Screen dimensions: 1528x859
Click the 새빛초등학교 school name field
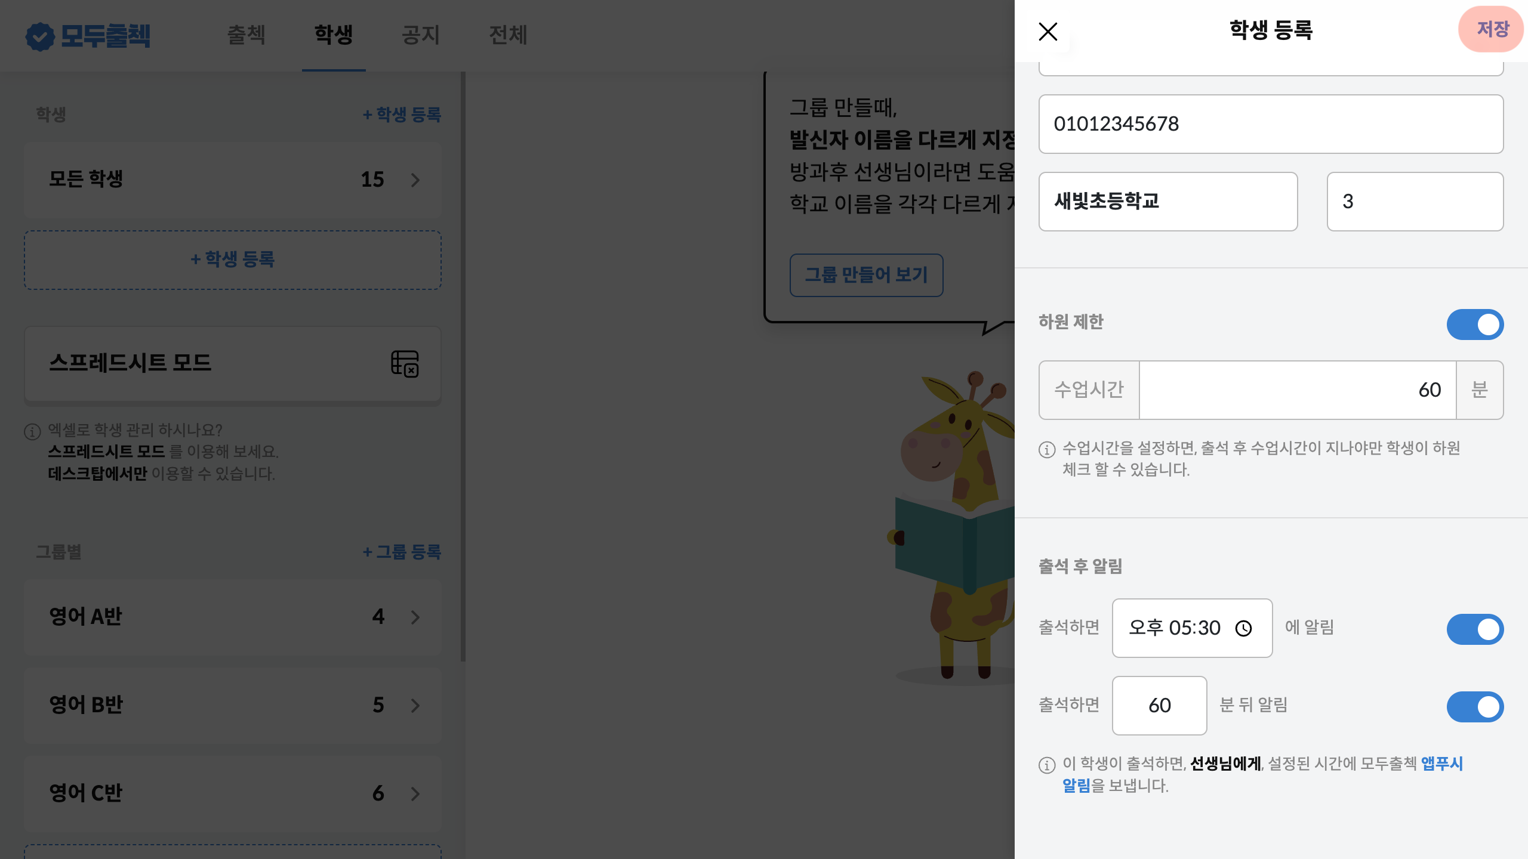pos(1167,202)
